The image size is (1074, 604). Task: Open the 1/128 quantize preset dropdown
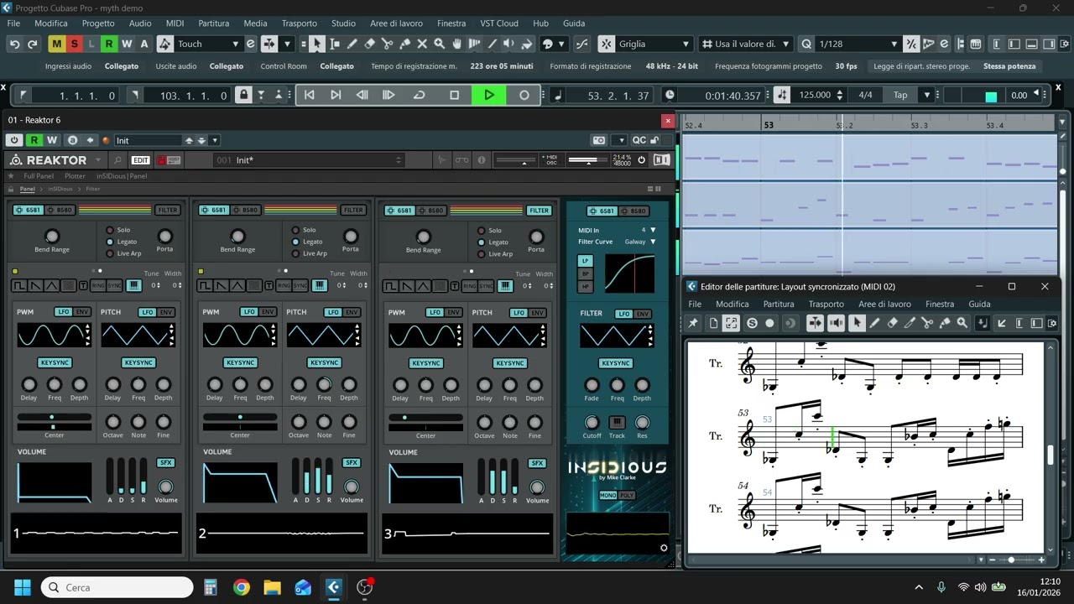(x=858, y=44)
